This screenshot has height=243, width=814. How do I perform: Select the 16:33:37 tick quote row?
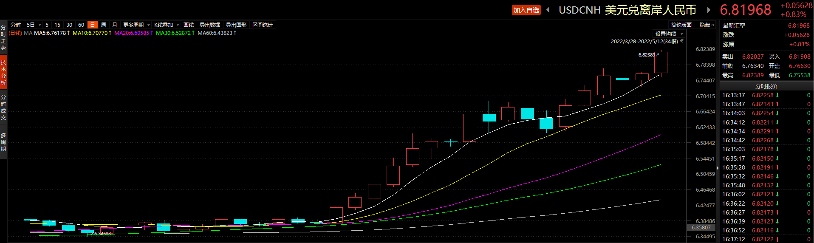tap(766, 95)
